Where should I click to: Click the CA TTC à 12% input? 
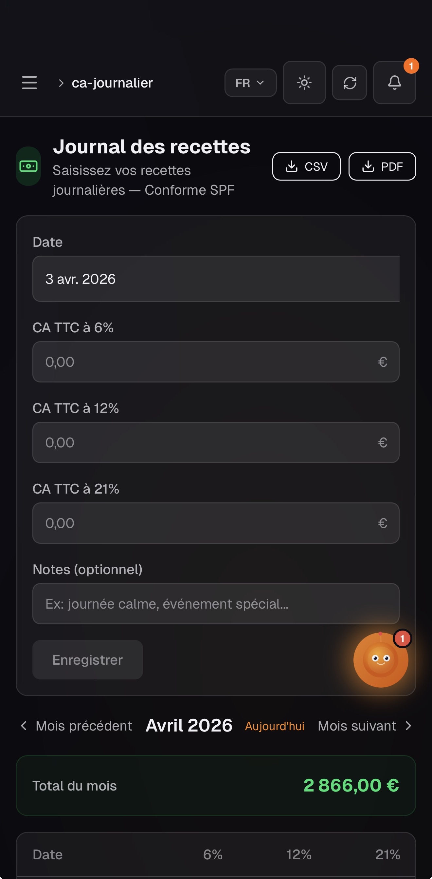point(208,442)
